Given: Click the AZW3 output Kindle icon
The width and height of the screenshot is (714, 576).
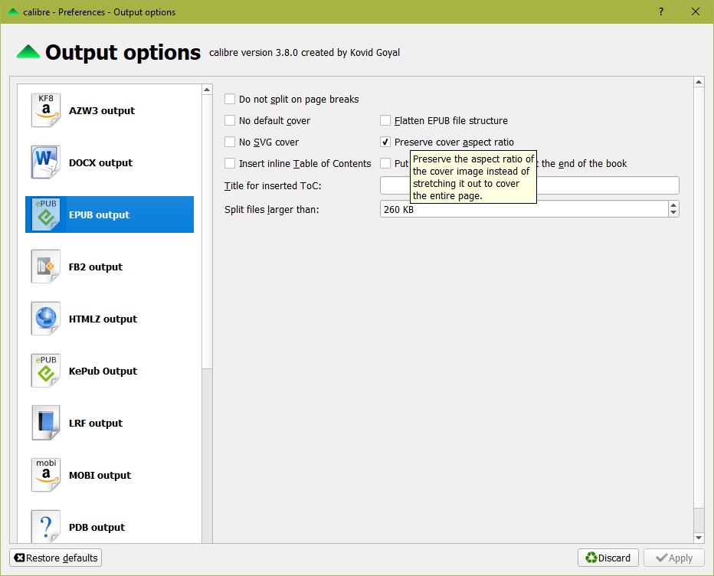Looking at the screenshot, I should tap(46, 110).
